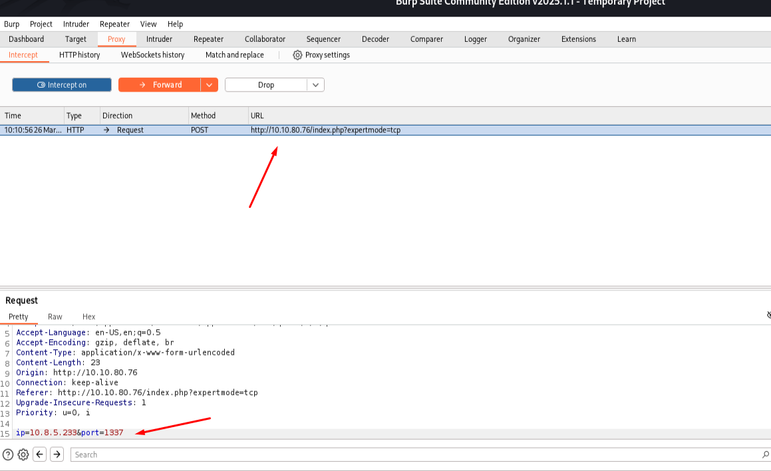Open the help question-mark icon
771x471 pixels.
[x=8, y=455]
